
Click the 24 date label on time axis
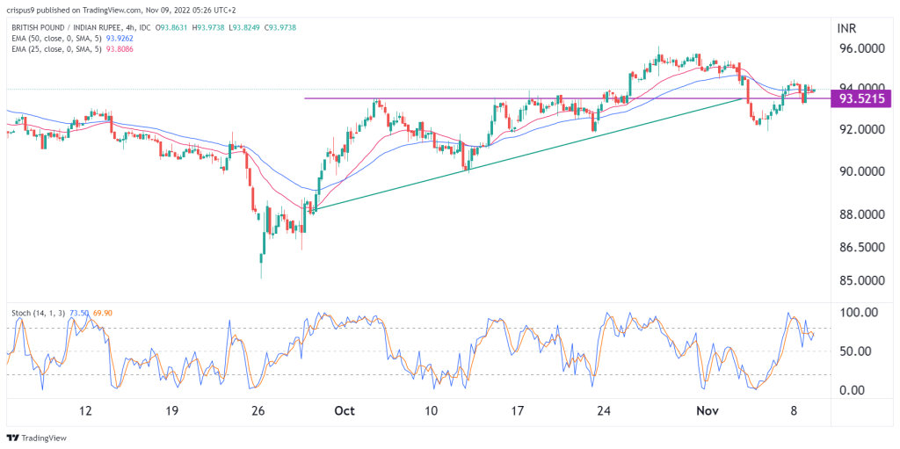[603, 411]
